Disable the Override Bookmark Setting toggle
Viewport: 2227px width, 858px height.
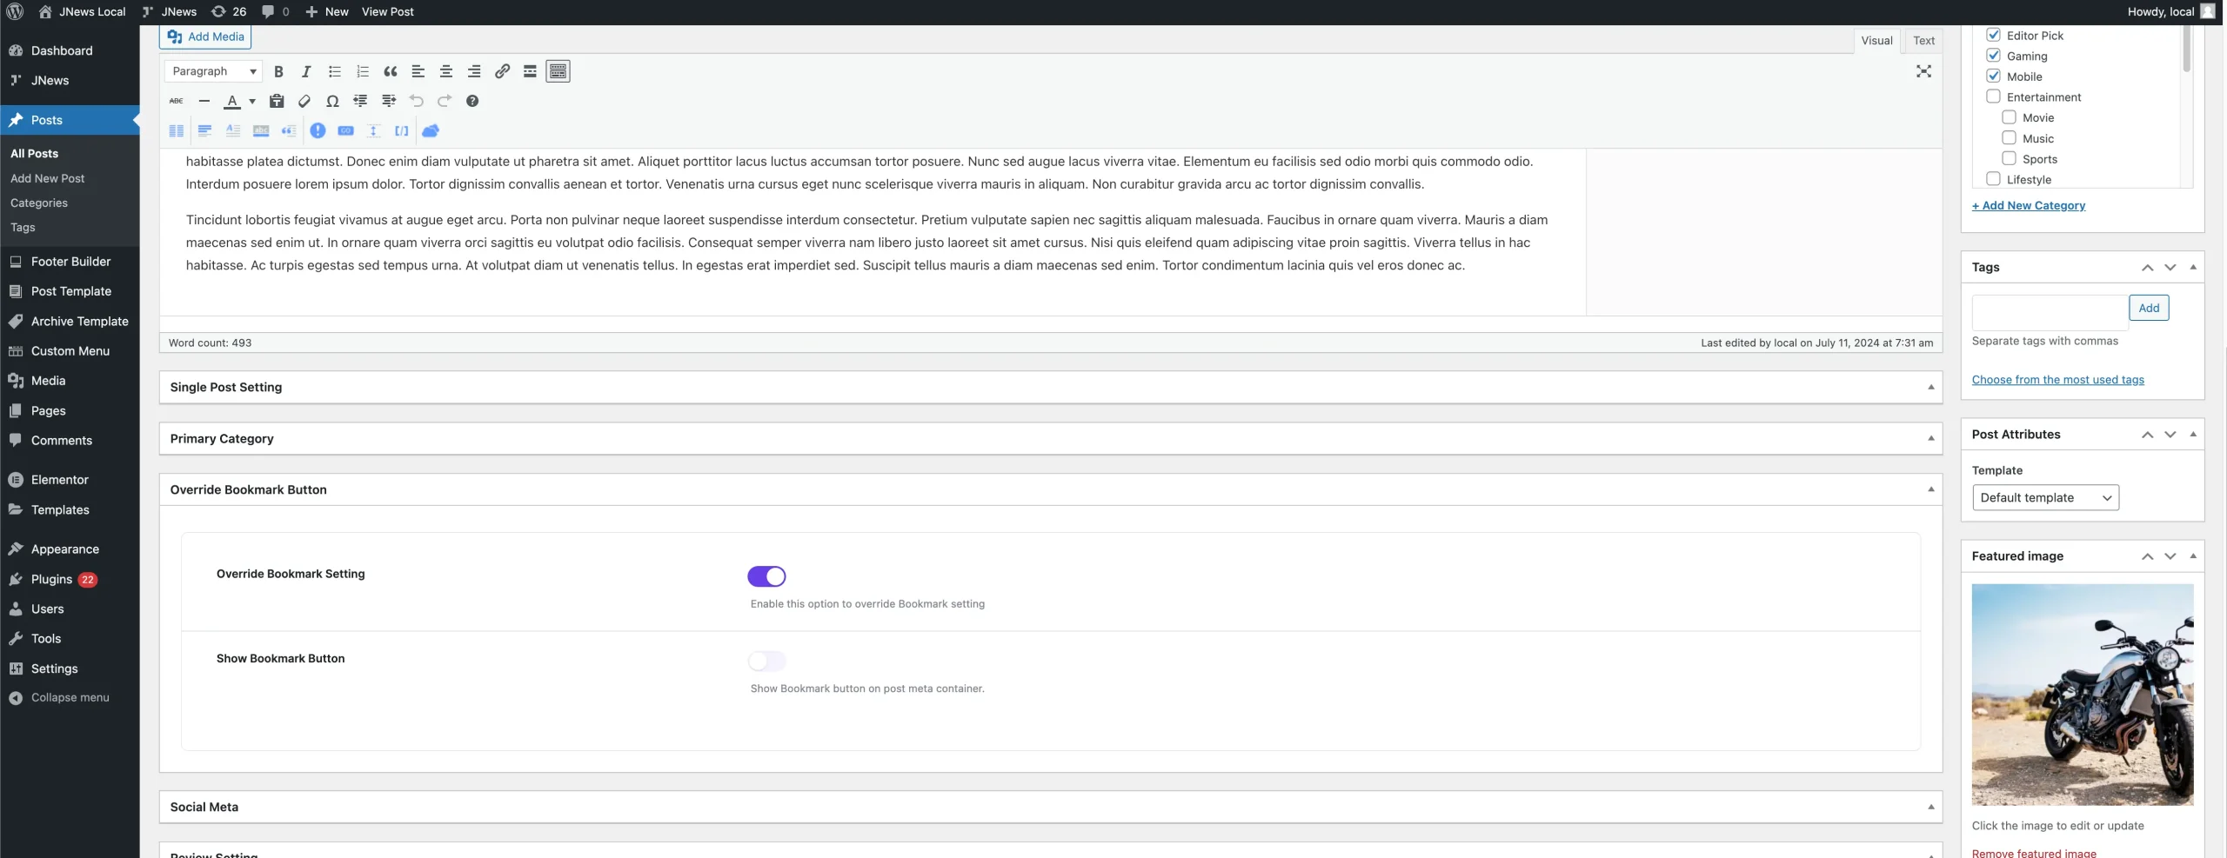pos(766,576)
